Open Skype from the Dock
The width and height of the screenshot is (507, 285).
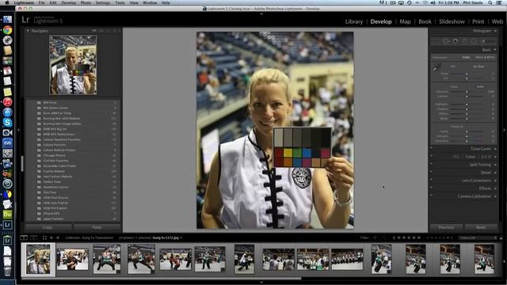(x=7, y=123)
